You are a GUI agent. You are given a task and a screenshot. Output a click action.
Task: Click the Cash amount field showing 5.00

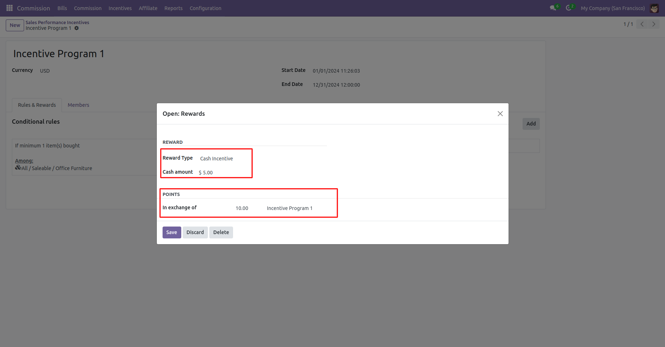pos(224,173)
